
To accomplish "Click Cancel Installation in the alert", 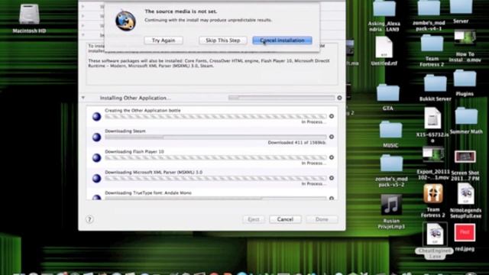I will coord(282,40).
